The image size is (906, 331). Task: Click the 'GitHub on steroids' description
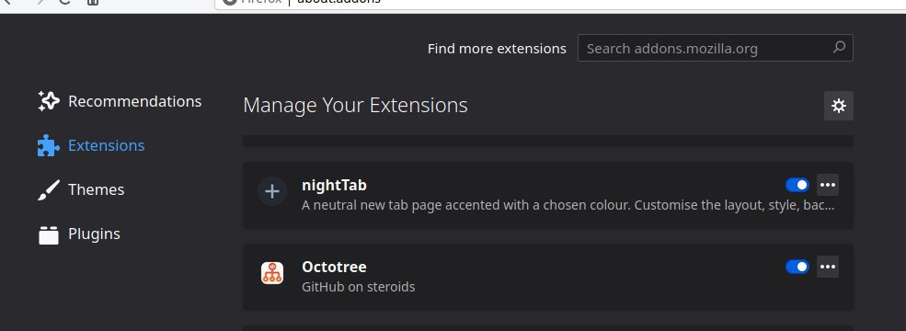coord(358,287)
